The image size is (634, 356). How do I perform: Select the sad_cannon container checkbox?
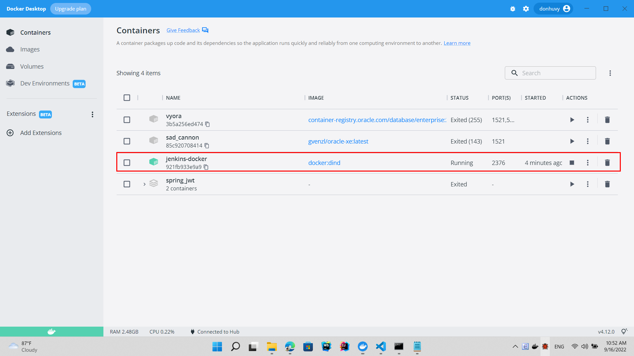coord(127,141)
